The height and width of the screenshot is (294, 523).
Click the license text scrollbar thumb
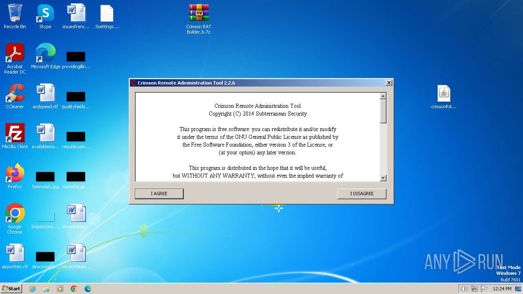tap(383, 111)
